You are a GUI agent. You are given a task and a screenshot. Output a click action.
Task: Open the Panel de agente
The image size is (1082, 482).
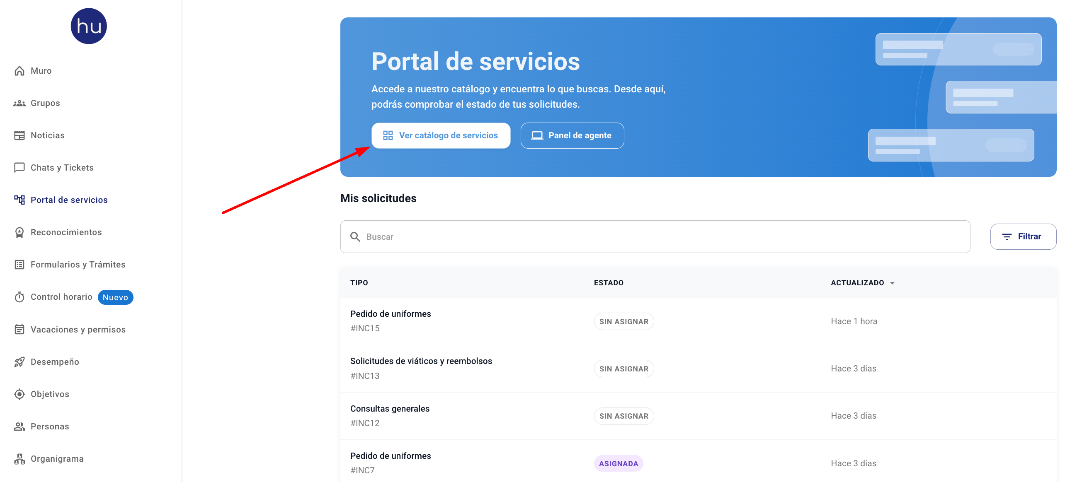pos(572,135)
